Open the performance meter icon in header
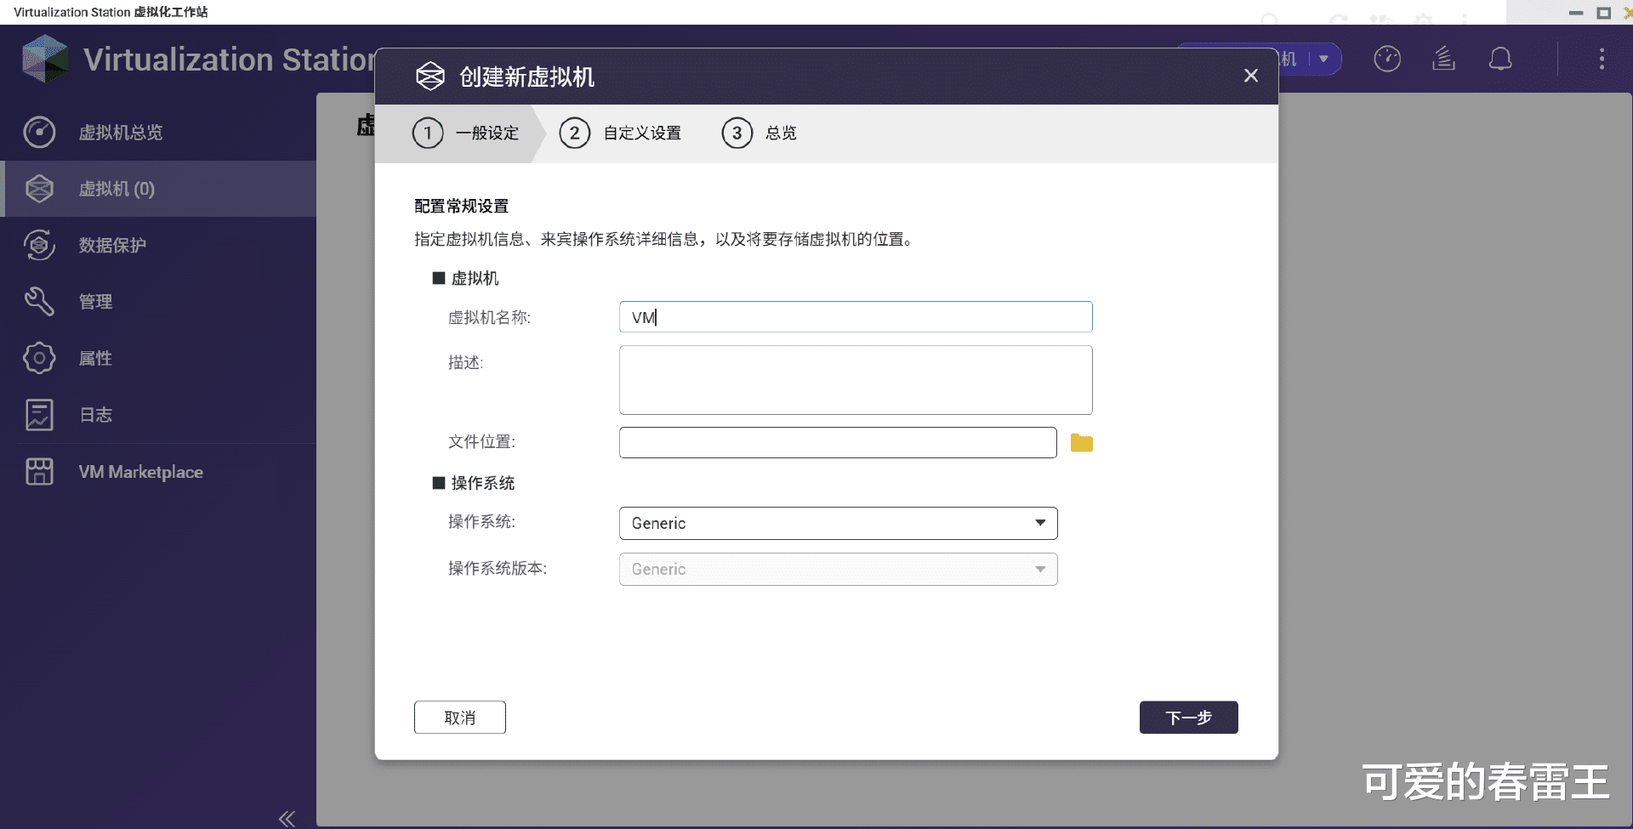 [x=1386, y=59]
